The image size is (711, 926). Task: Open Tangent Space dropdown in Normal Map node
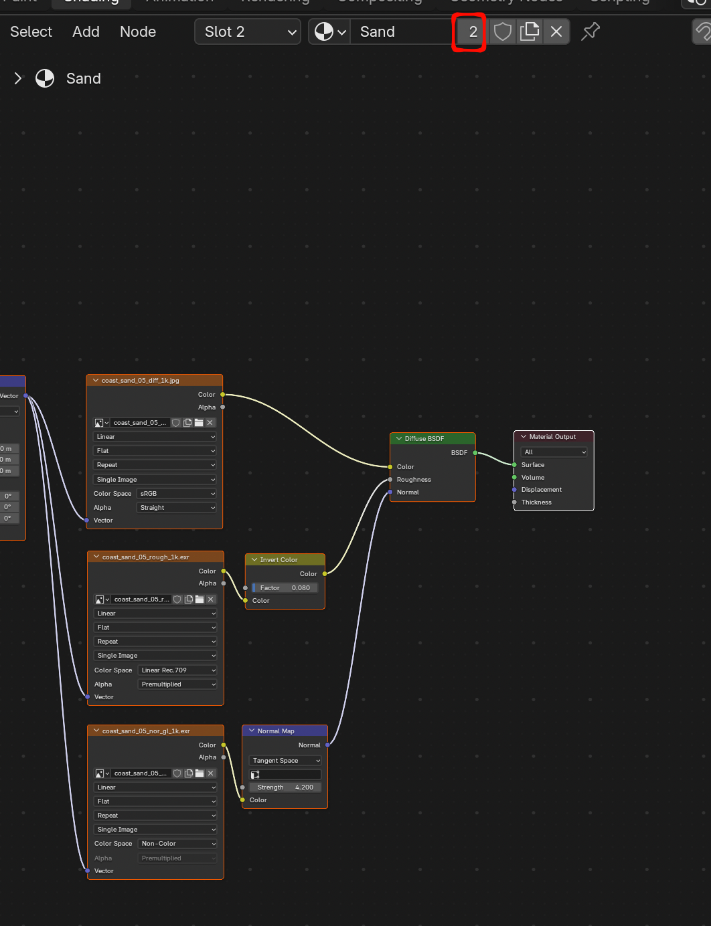click(285, 761)
